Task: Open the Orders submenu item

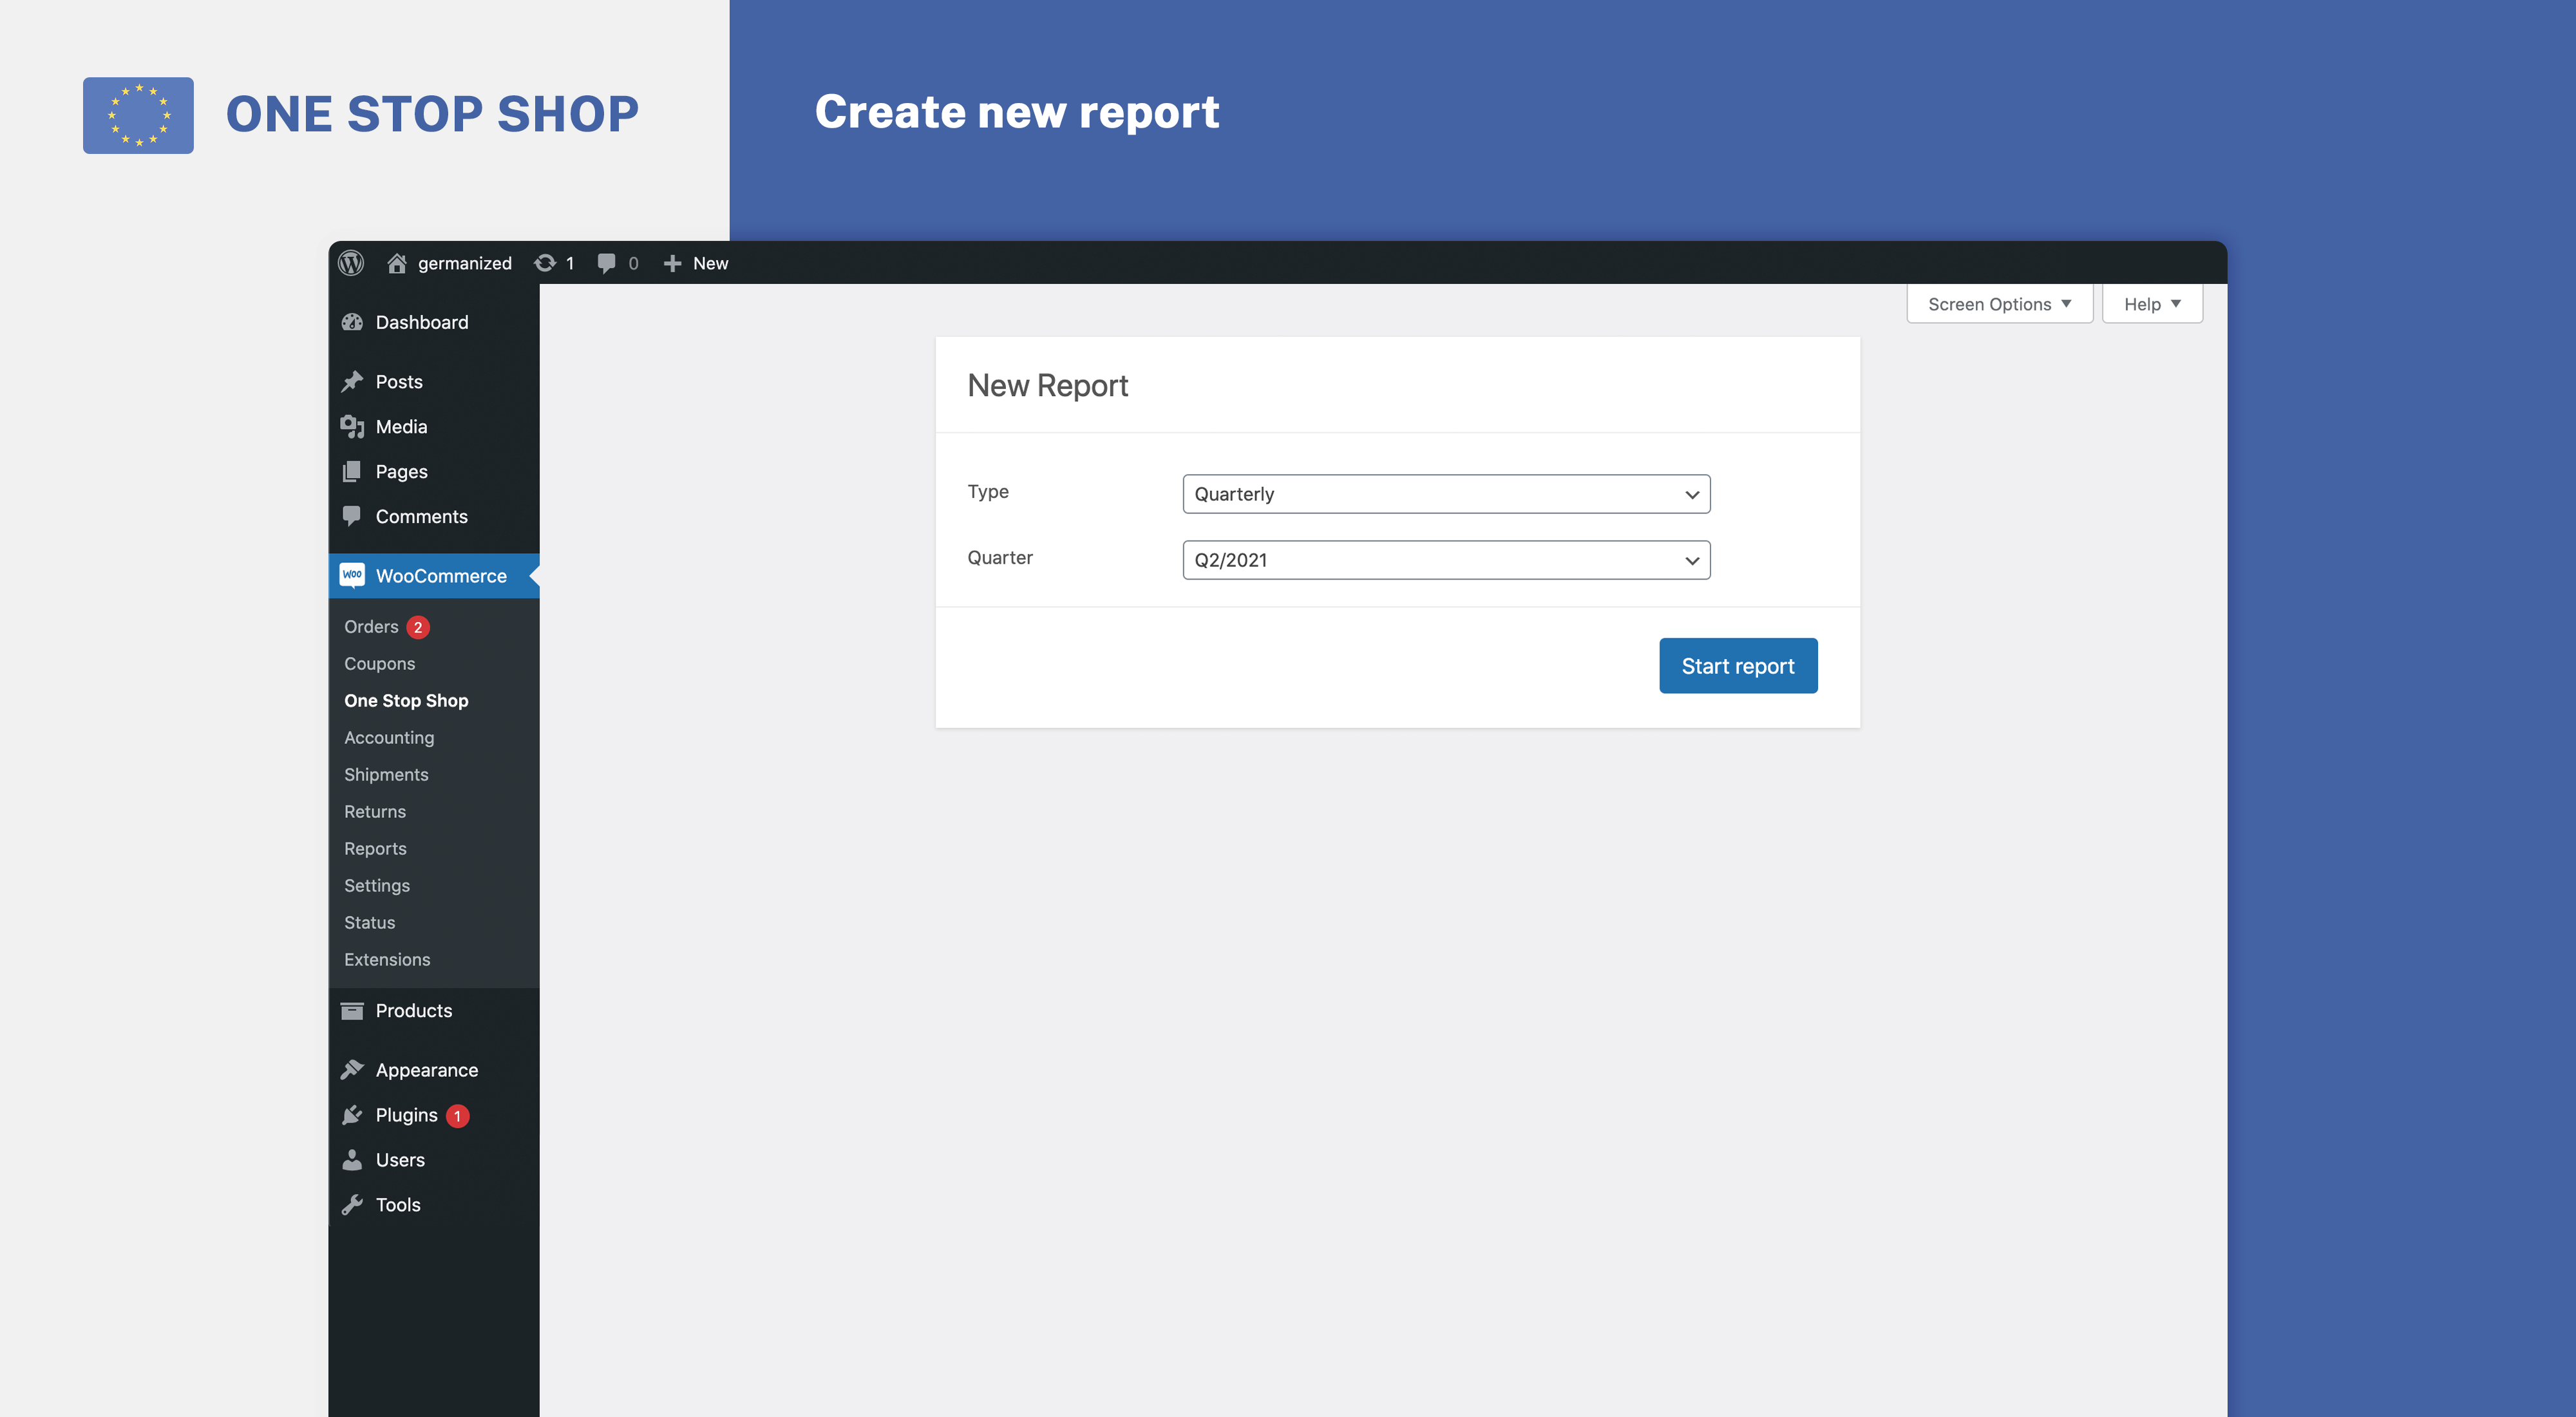Action: pyautogui.click(x=371, y=627)
